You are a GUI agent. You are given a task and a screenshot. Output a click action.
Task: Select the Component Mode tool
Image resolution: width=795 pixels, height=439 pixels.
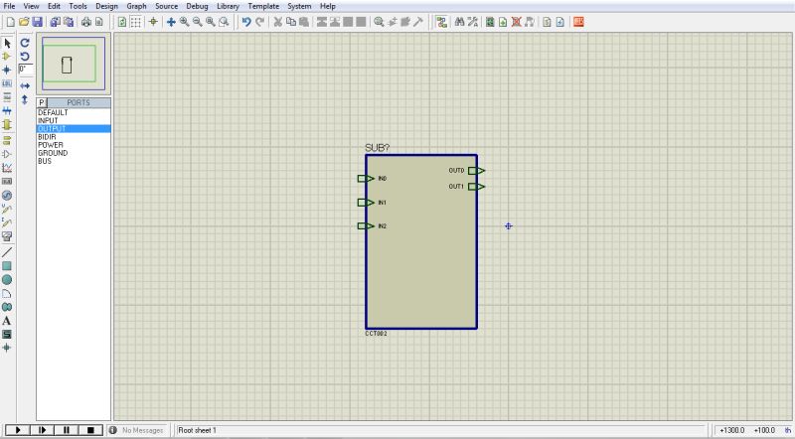pyautogui.click(x=7, y=57)
